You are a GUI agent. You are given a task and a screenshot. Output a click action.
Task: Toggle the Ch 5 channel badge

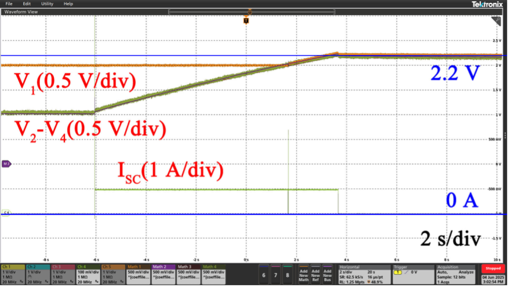[x=113, y=274]
